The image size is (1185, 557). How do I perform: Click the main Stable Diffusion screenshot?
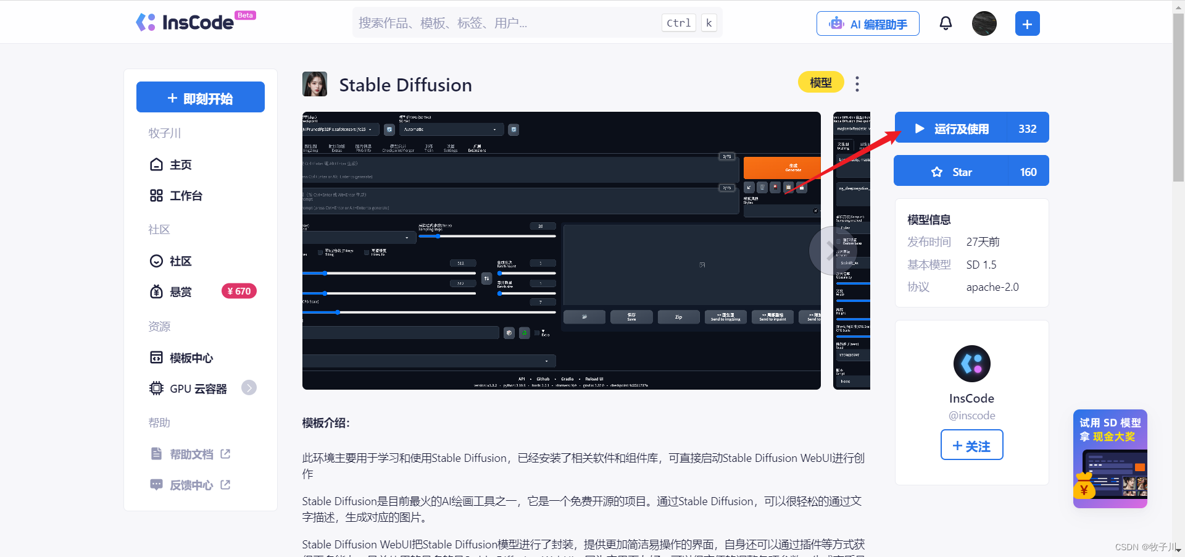click(x=562, y=251)
